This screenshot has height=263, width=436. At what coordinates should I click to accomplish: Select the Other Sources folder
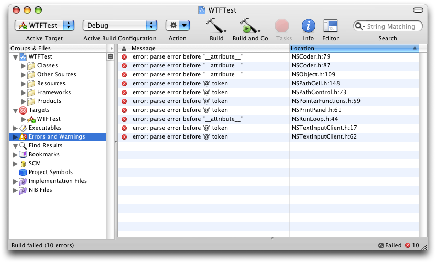click(x=31, y=74)
